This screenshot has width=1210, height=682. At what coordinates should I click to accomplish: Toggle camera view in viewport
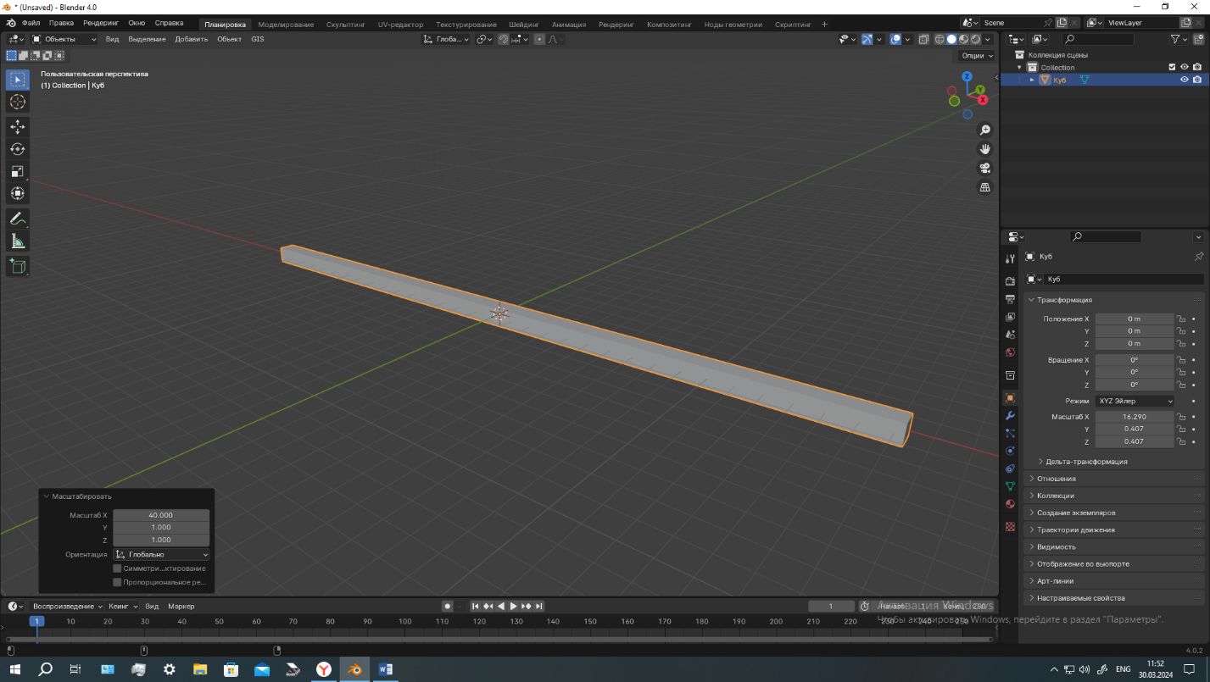pyautogui.click(x=985, y=168)
